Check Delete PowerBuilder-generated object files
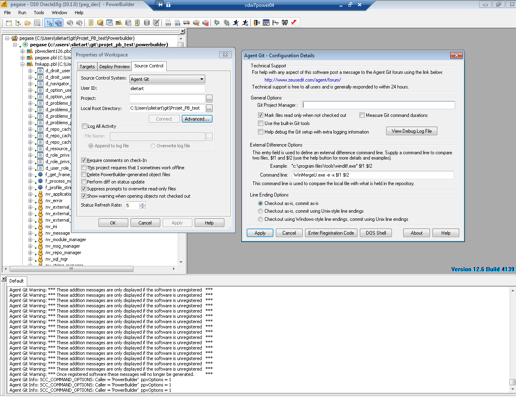 84,175
